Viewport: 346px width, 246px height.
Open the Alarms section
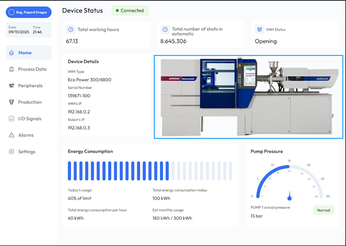pyautogui.click(x=26, y=135)
